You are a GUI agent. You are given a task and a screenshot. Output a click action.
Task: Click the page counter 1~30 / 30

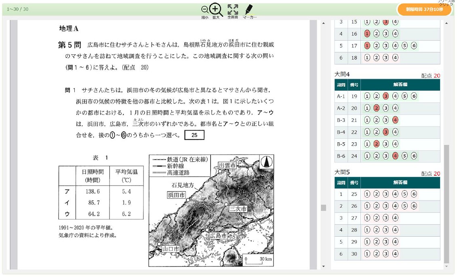coord(17,9)
